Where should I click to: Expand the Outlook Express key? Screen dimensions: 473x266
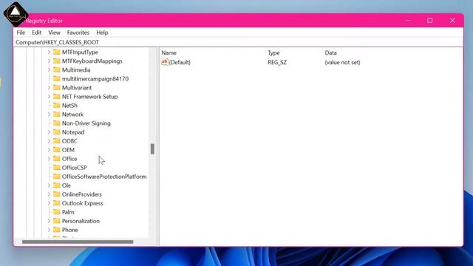pos(49,203)
